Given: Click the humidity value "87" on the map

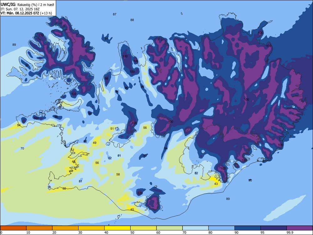Looking at the screenshot, I should pos(115,14).
